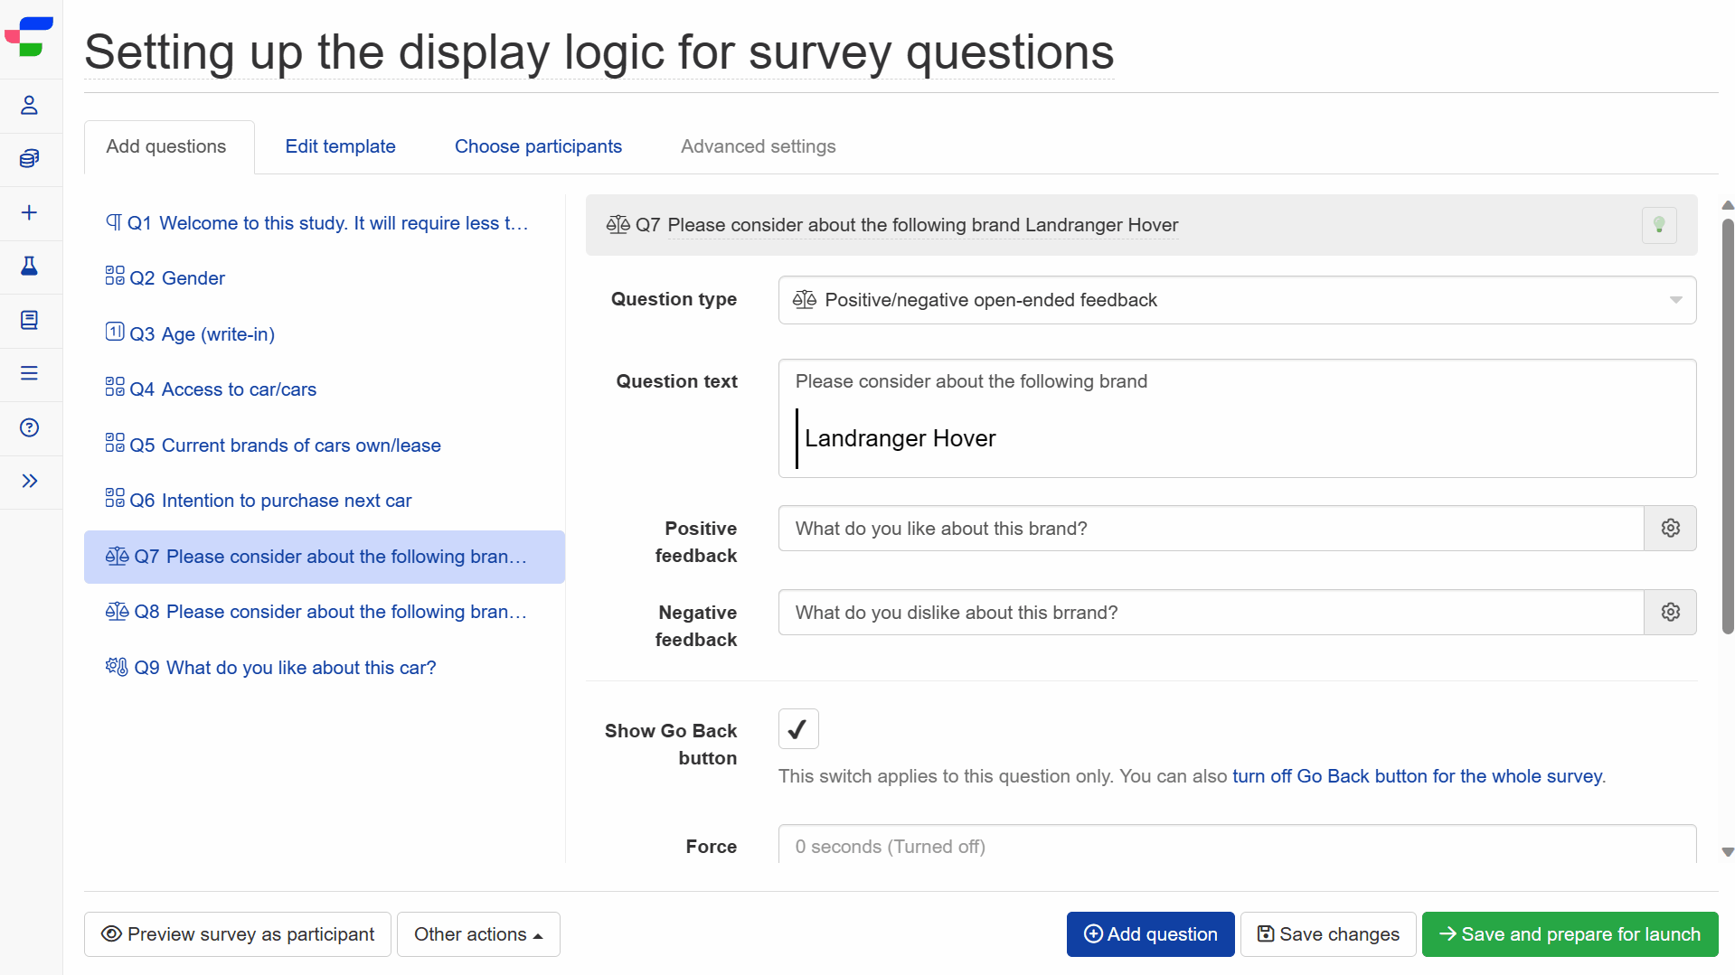
Task: Click the vertical scrollbar thumb
Action: tap(1727, 425)
